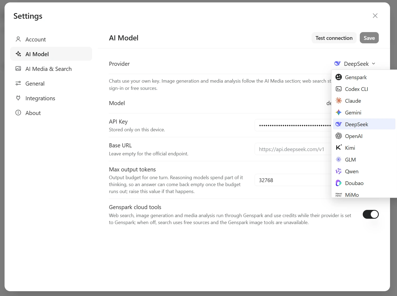Focus the Base URL input field

point(293,149)
